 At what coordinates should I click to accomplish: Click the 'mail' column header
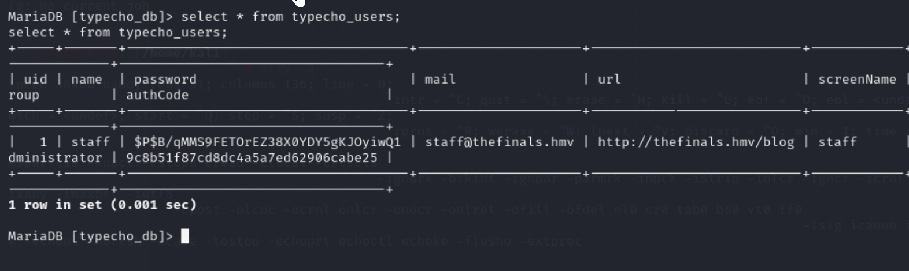pos(440,80)
